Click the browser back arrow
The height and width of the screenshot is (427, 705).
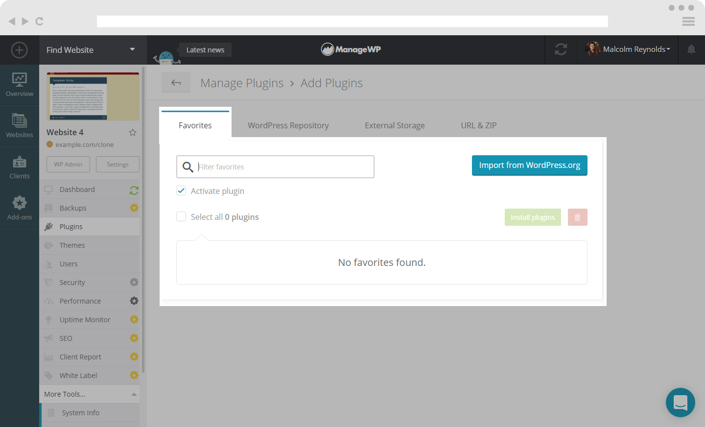coord(12,21)
